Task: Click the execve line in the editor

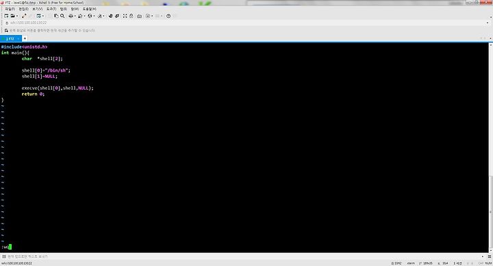Action: [x=58, y=88]
